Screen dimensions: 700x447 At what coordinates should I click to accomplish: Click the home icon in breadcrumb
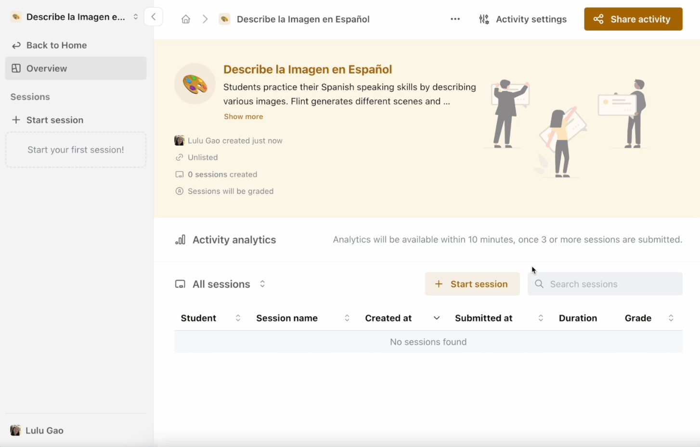[186, 19]
